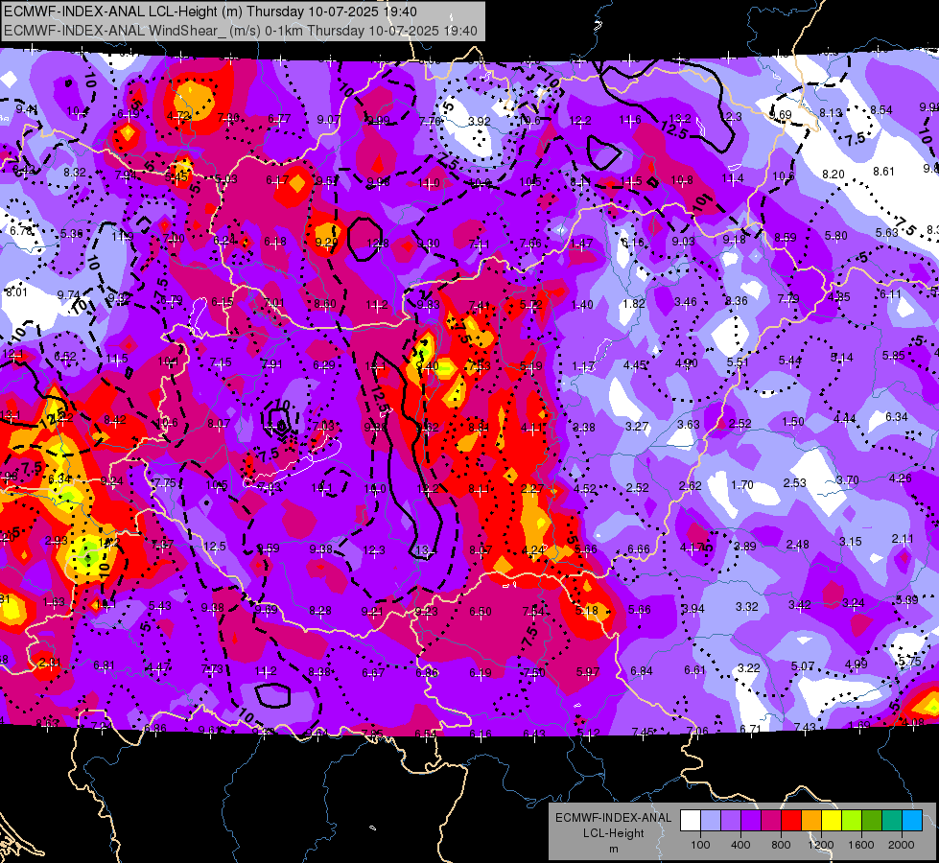Click the grid point value 2.53

tap(795, 482)
